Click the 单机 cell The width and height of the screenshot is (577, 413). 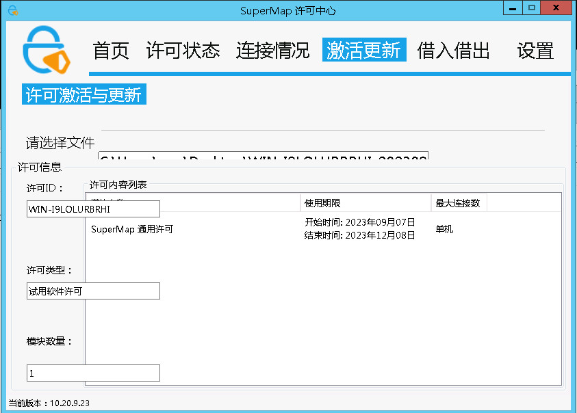click(444, 229)
